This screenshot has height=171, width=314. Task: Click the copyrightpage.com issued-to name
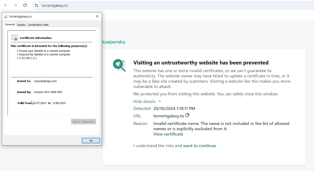tap(45, 81)
